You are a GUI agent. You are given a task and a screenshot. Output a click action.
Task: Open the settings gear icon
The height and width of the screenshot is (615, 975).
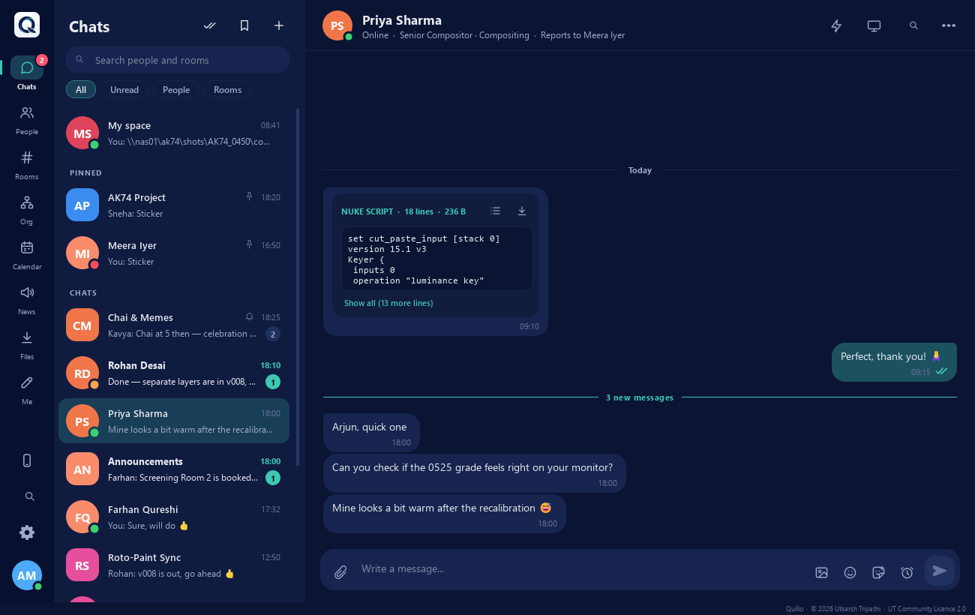pos(27,532)
